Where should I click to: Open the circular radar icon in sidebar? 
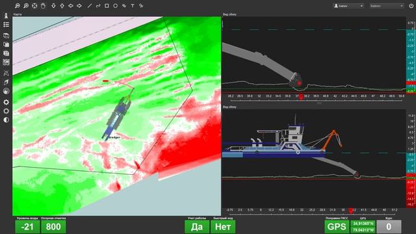[6, 91]
